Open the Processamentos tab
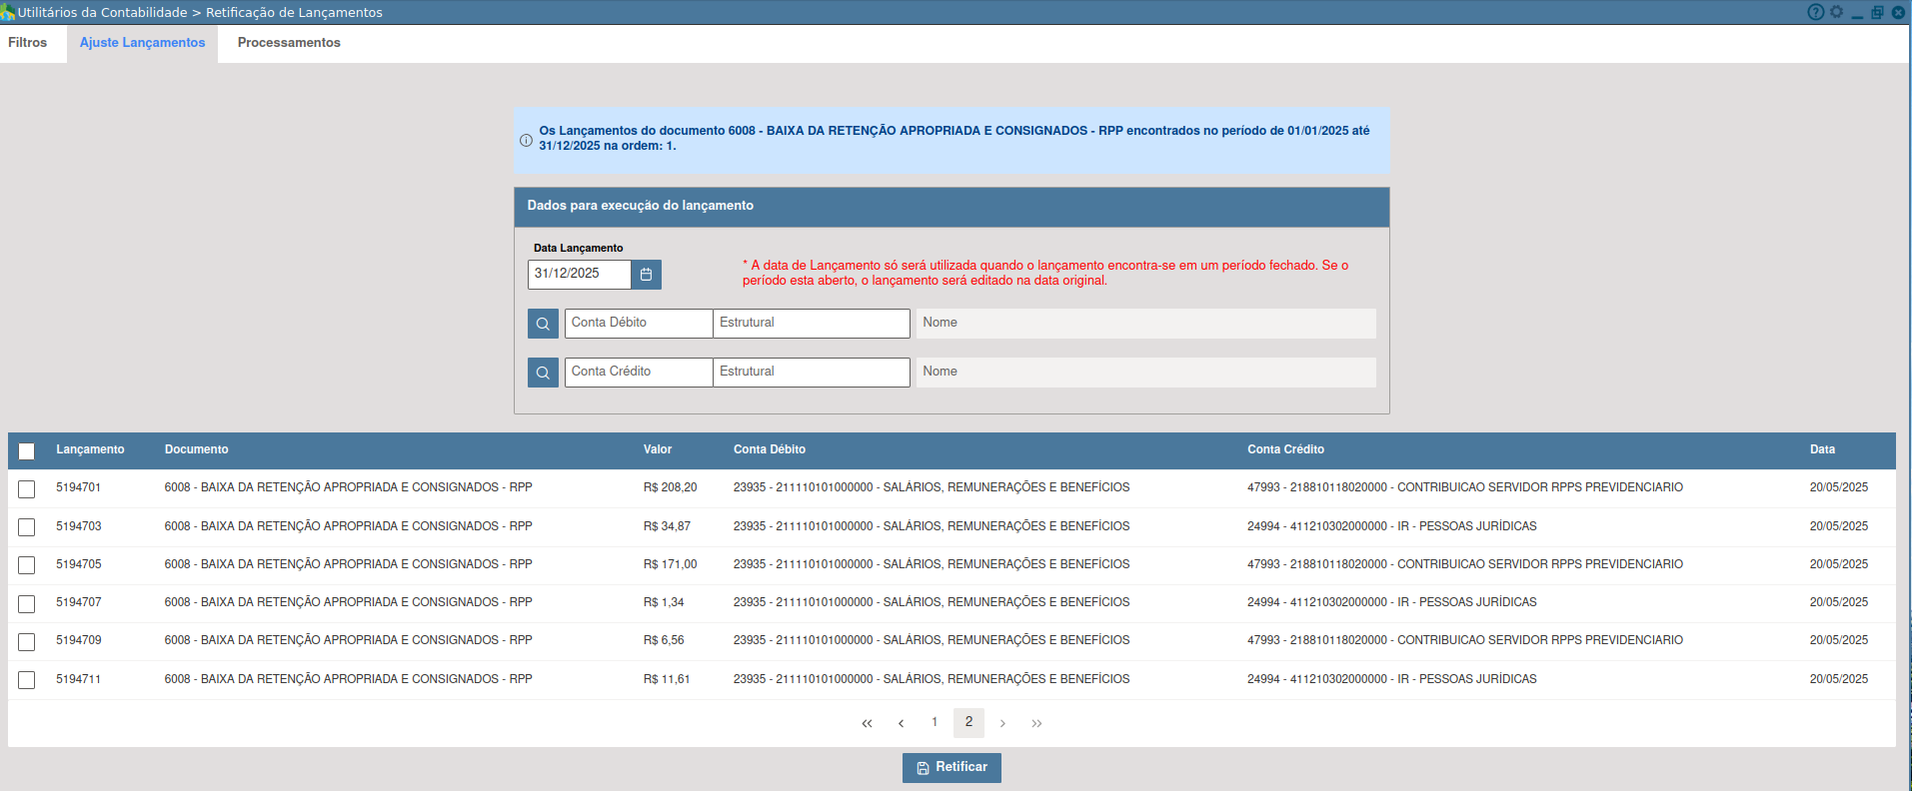This screenshot has height=791, width=1912. (289, 43)
